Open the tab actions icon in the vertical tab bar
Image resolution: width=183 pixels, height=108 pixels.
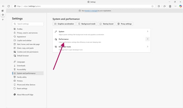pyautogui.click(x=3, y=11)
